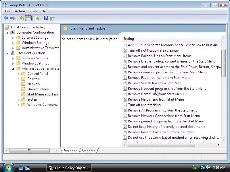Select Remove pinned programs list setting

tap(166, 121)
